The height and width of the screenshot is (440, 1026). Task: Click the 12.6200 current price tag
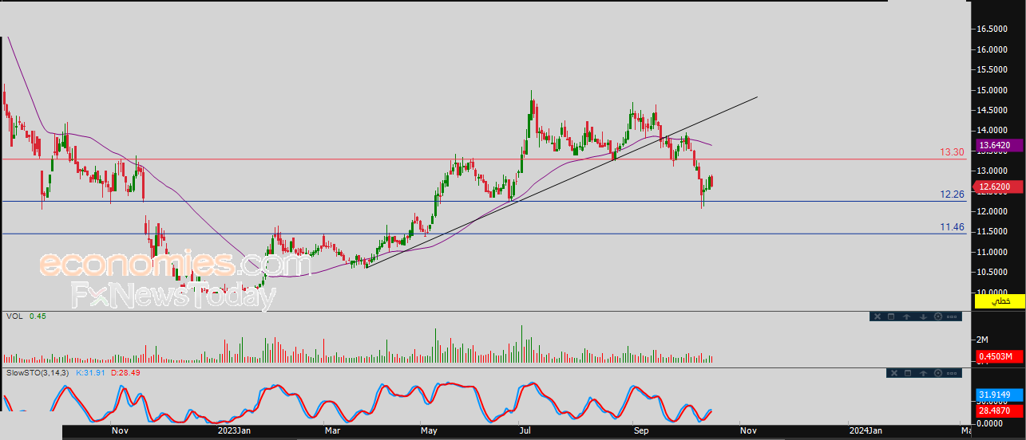pyautogui.click(x=1000, y=187)
